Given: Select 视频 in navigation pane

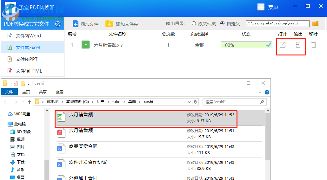Looking at the screenshot, I should (x=17, y=139).
